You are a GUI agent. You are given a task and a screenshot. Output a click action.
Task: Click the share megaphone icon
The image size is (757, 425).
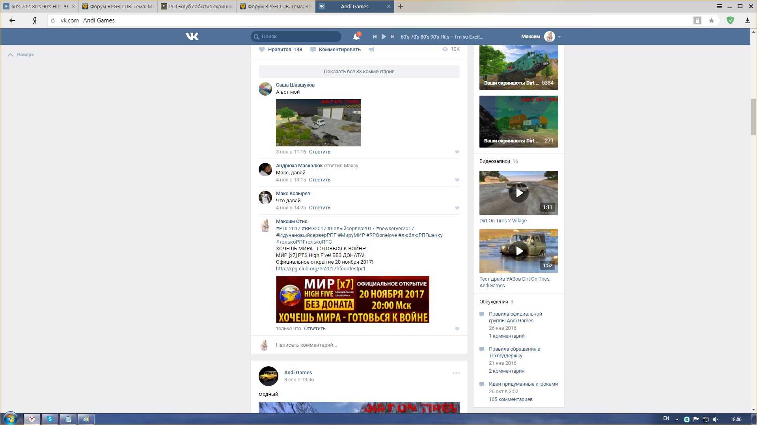tap(371, 50)
